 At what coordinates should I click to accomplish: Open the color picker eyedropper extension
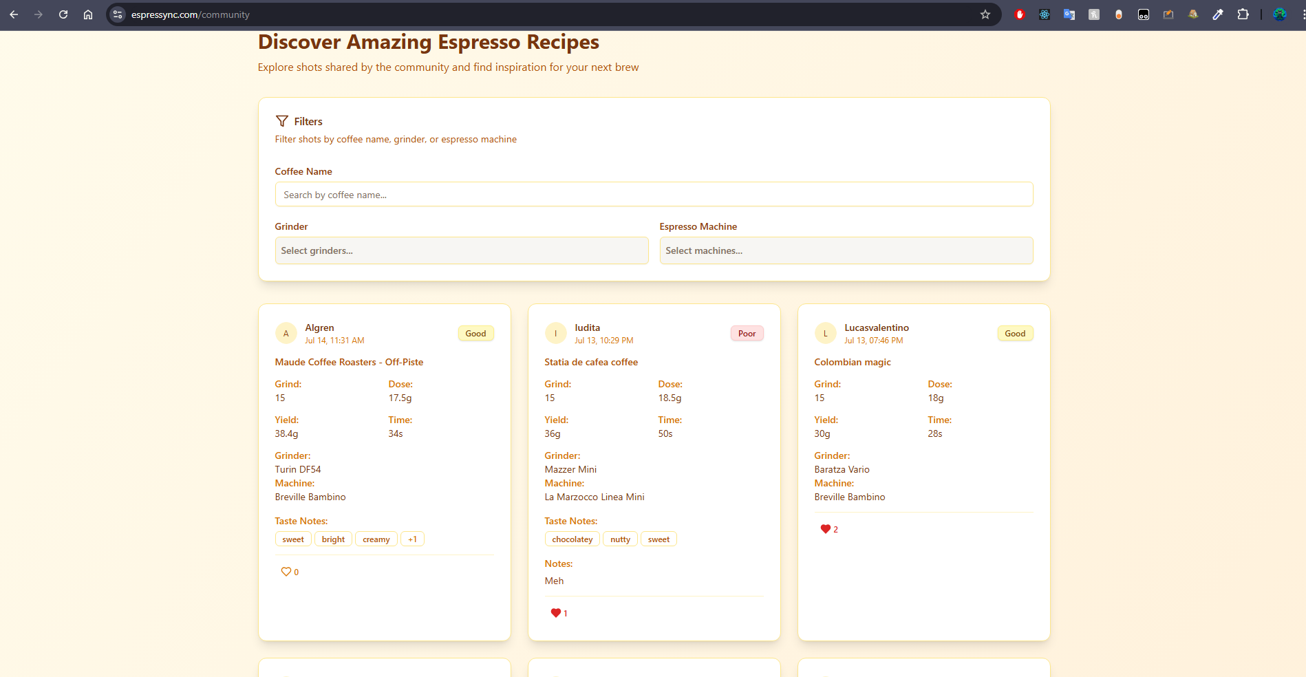1218,14
